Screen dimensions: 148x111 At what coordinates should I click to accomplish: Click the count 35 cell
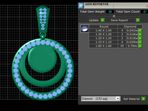(x=122, y=46)
